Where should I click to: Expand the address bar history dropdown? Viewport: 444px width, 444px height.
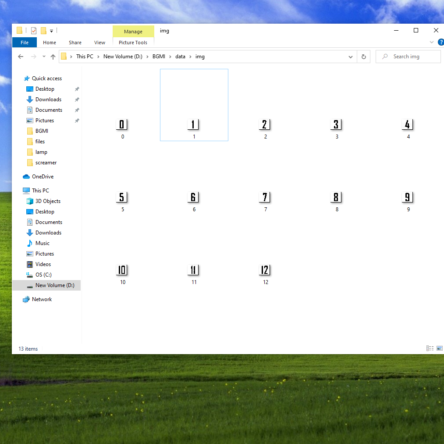point(351,57)
